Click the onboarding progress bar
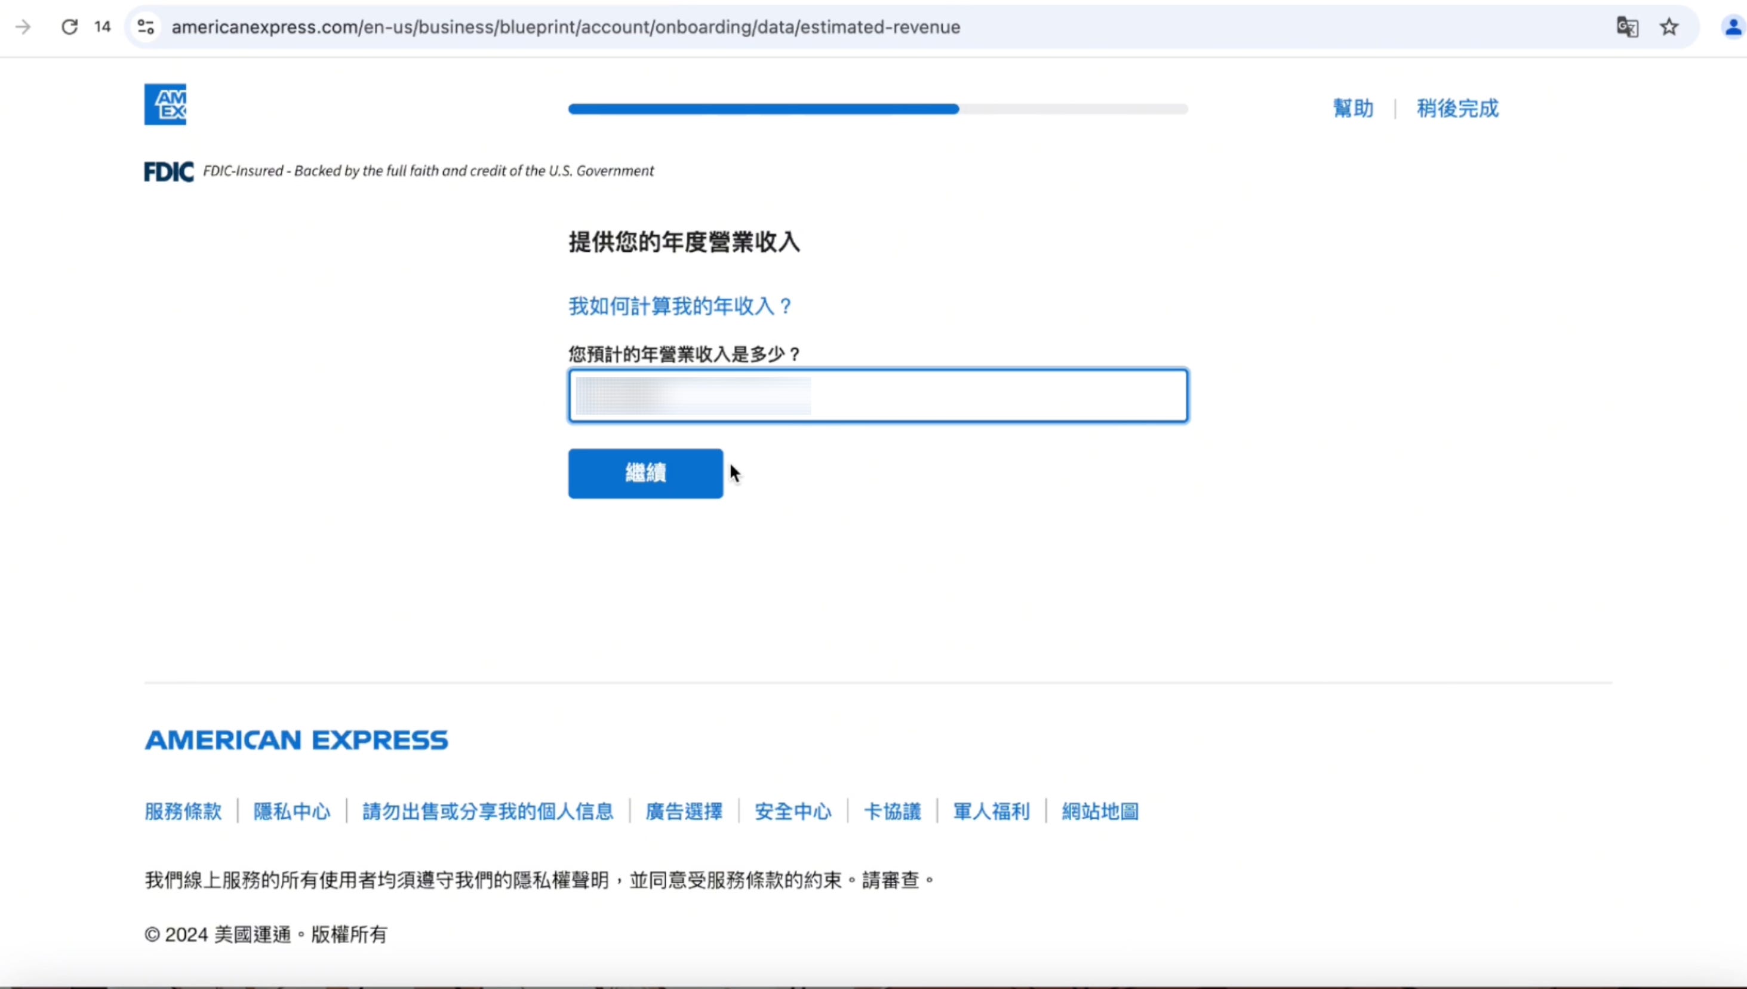The image size is (1747, 989). click(877, 109)
